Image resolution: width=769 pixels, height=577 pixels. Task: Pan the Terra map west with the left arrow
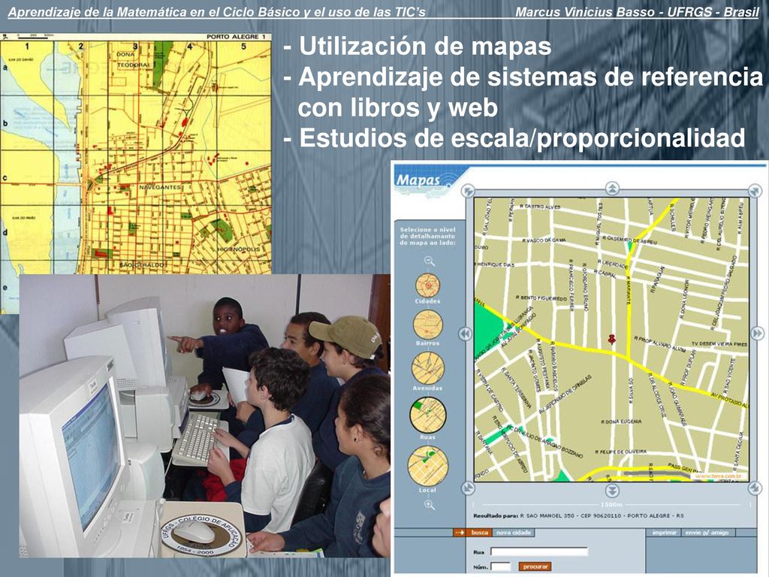coord(465,334)
